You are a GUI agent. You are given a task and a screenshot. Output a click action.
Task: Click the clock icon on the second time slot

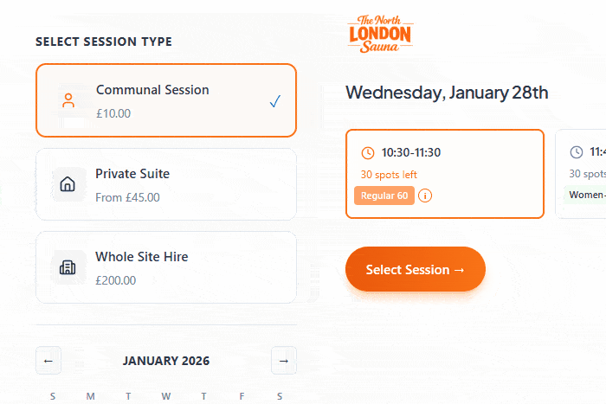pos(577,153)
